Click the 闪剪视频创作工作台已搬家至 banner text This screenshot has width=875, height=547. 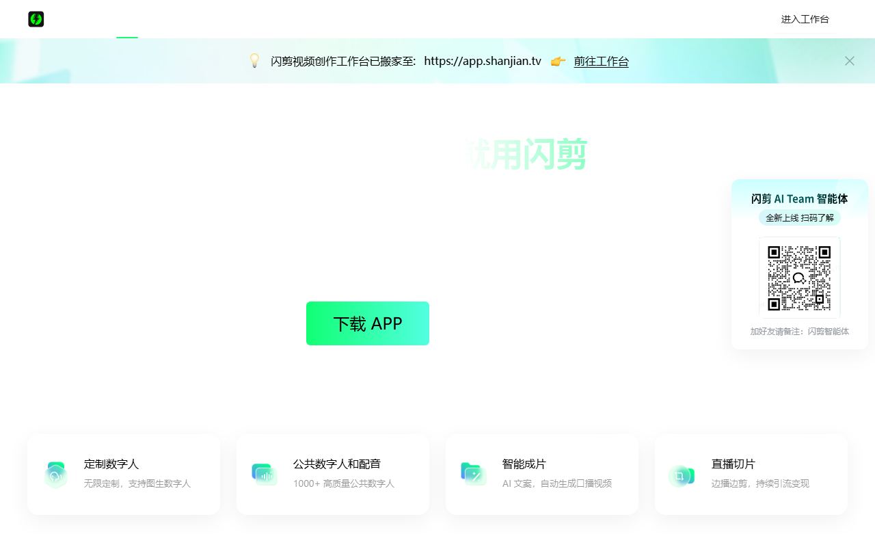click(343, 61)
